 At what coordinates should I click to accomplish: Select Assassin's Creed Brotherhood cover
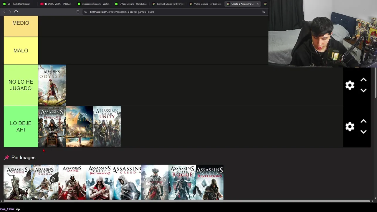tap(100, 182)
